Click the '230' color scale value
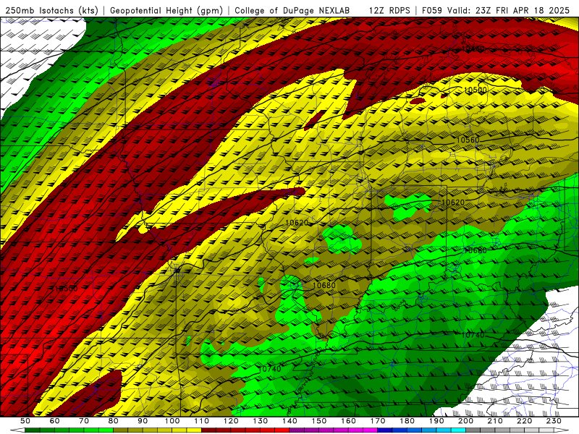Screen dimensions: 579x434 tap(554, 421)
